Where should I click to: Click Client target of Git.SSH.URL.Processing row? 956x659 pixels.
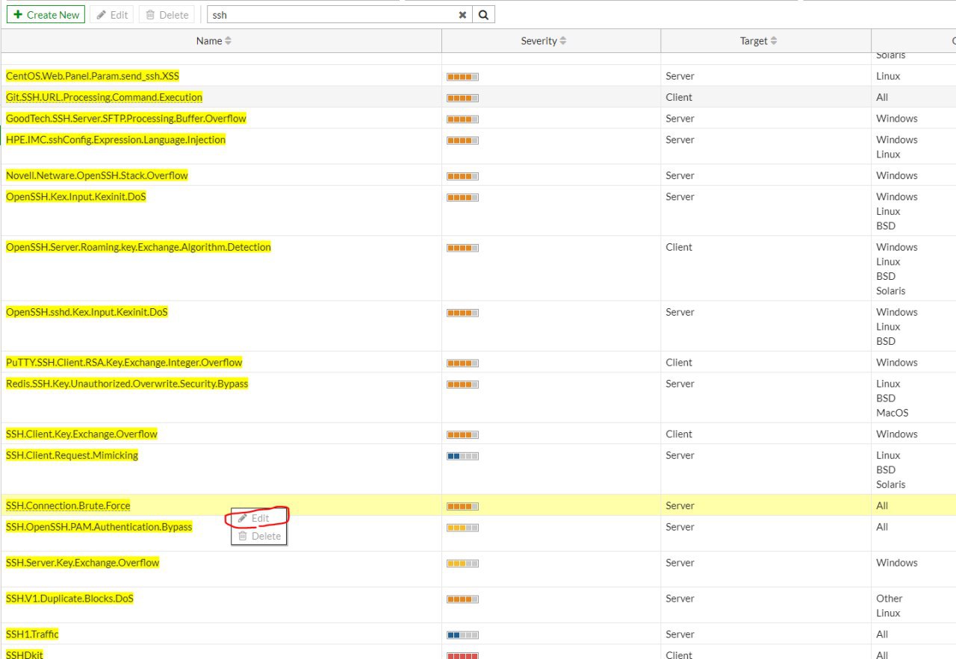(679, 97)
